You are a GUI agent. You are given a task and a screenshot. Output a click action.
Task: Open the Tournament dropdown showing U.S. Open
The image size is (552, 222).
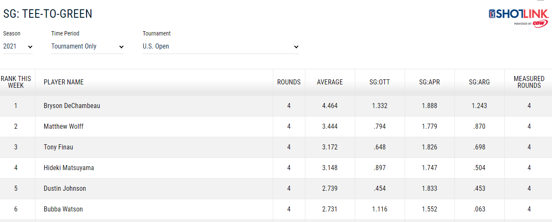(x=220, y=46)
